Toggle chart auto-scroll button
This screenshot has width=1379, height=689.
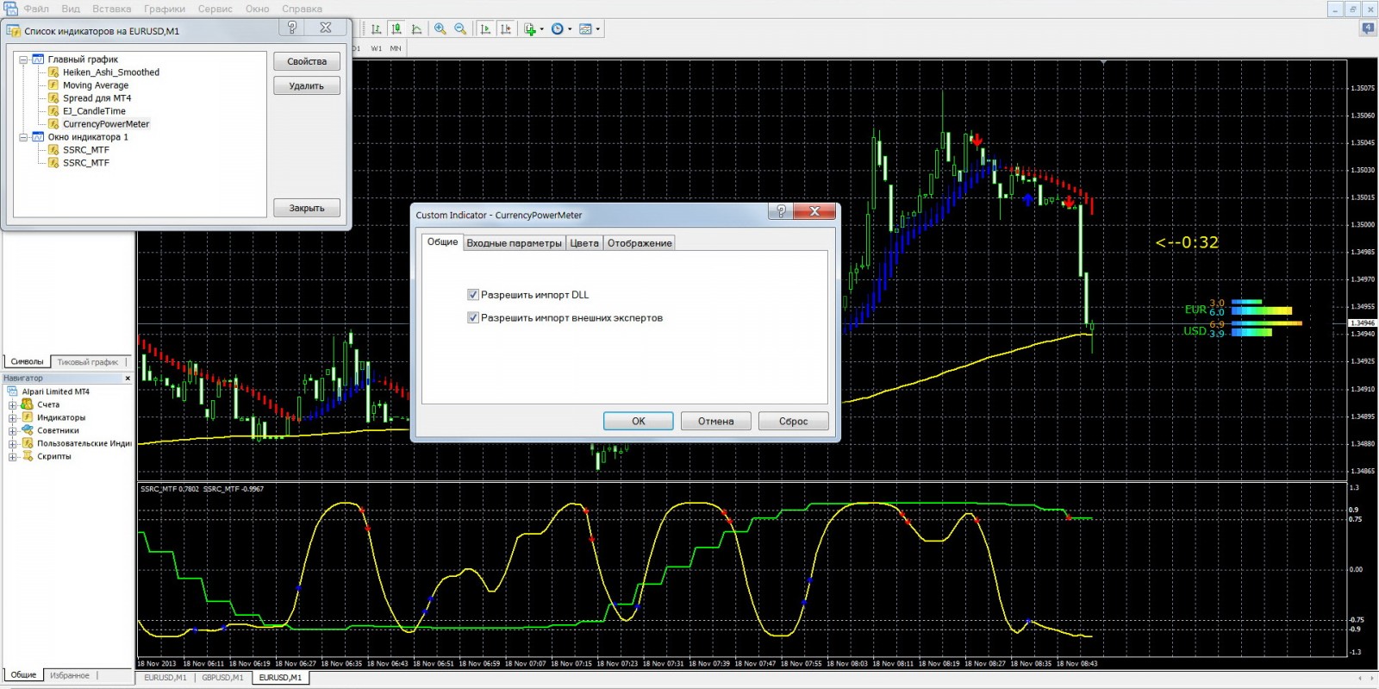coord(485,28)
